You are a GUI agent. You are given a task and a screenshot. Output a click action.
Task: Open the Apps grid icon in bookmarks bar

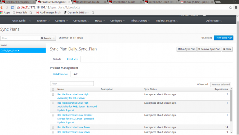pos(1,13)
